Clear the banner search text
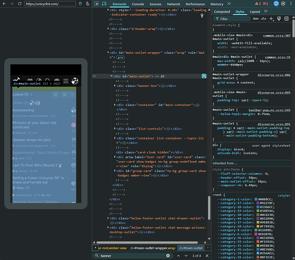 [168, 255]
